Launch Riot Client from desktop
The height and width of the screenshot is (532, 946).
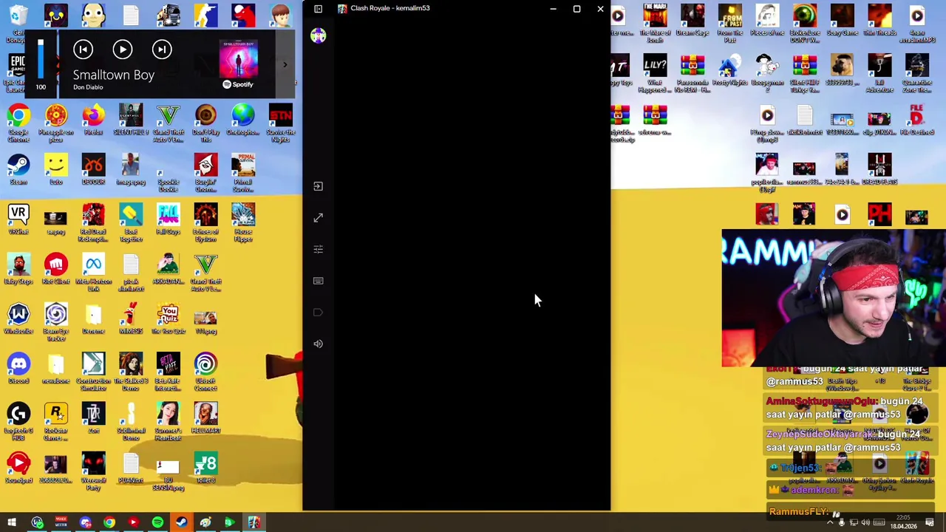tap(56, 269)
